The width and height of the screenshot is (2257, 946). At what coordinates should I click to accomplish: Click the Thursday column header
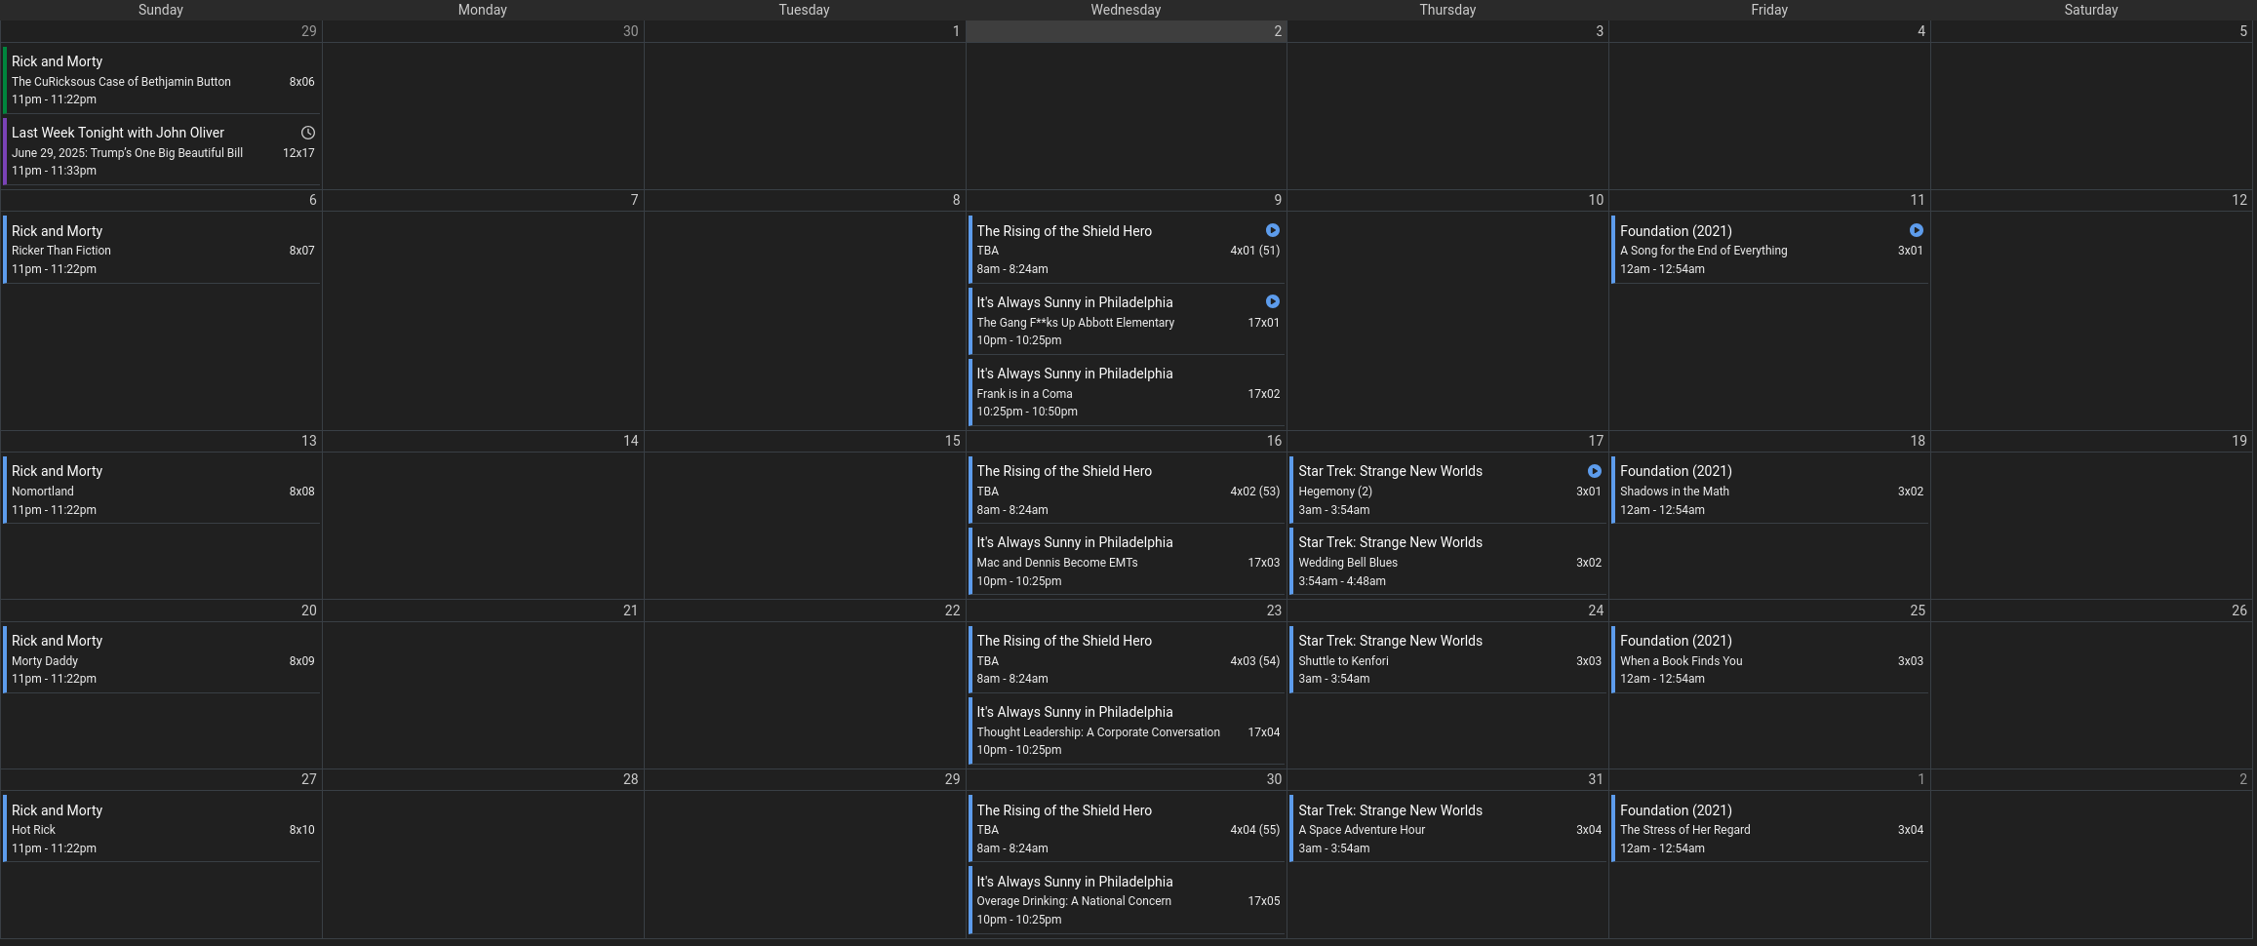[x=1447, y=10]
